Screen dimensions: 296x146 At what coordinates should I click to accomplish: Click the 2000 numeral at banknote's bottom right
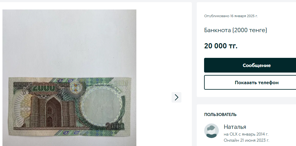click(115, 126)
